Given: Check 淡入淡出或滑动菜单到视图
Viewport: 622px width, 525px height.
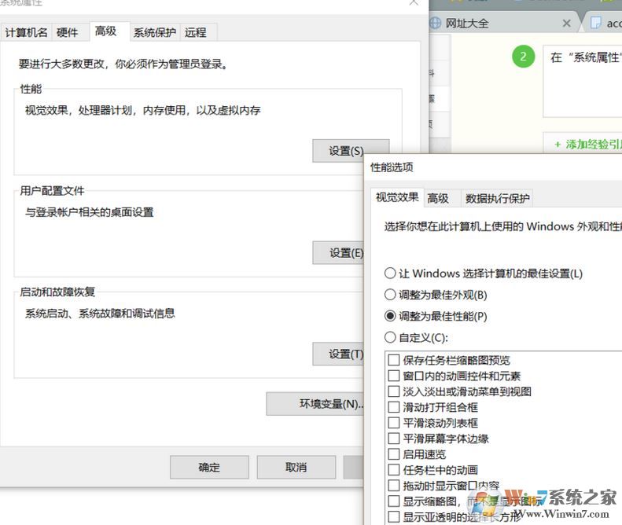Looking at the screenshot, I should point(393,391).
